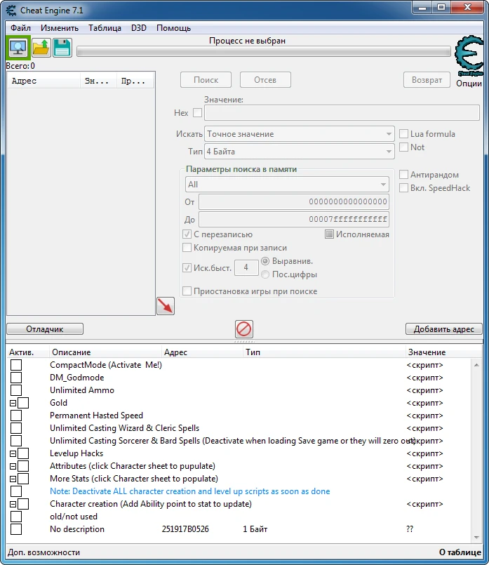The height and width of the screenshot is (565, 489).
Task: Open the process selector monitor icon
Action: click(x=18, y=48)
